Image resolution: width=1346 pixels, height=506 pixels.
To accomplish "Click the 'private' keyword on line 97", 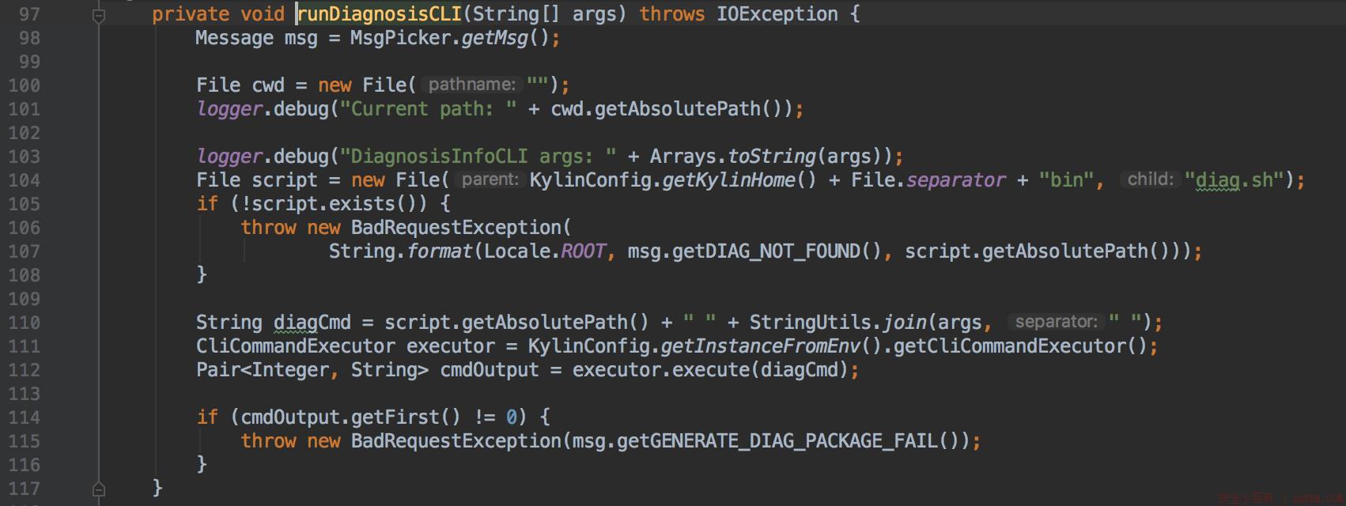I will click(x=191, y=14).
